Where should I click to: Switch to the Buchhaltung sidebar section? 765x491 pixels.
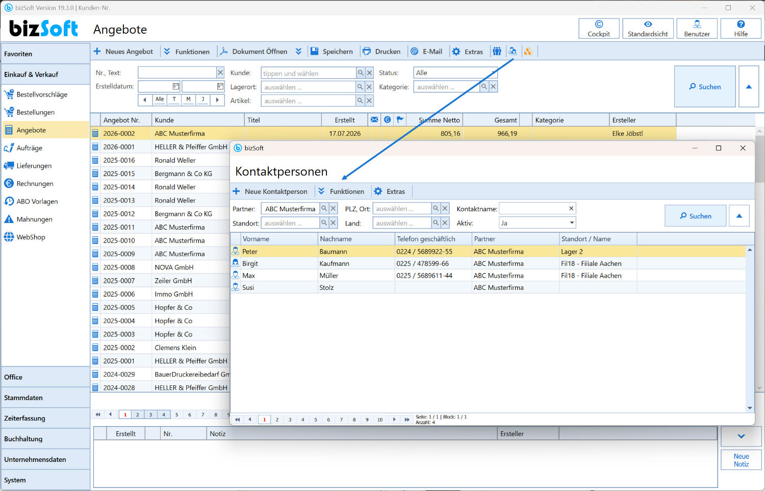45,439
